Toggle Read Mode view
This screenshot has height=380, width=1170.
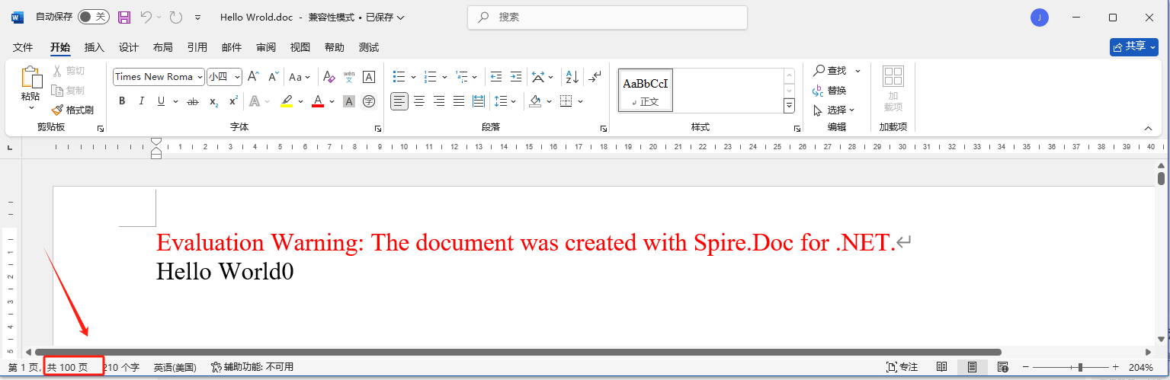click(x=942, y=367)
